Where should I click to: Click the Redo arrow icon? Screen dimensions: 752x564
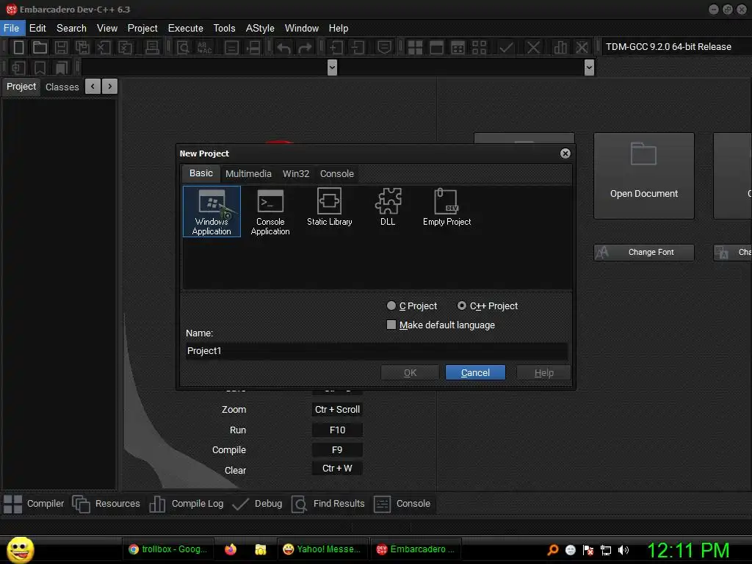click(305, 47)
